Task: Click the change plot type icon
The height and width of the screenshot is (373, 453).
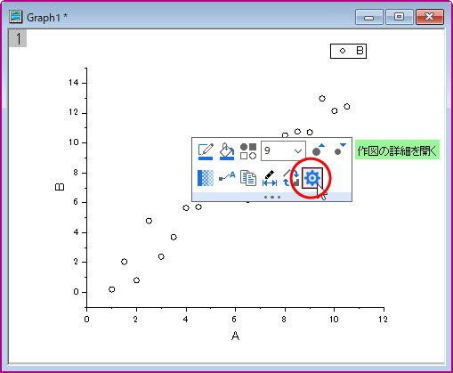Action: click(x=291, y=178)
